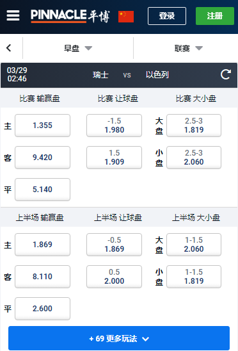Viewport: 238px width, 351px height.
Task: Pick match over 2.5-3 at 1.819
Action: click(194, 126)
